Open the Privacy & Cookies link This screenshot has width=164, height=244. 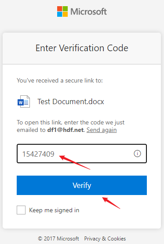tap(105, 239)
